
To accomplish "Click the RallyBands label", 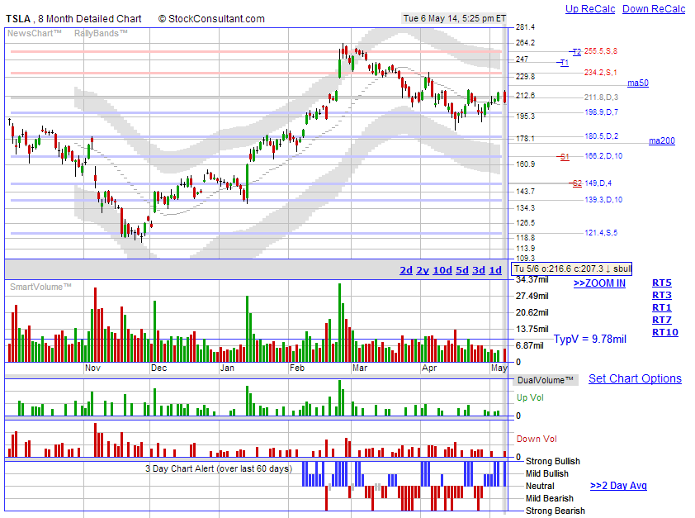I will tap(101, 33).
